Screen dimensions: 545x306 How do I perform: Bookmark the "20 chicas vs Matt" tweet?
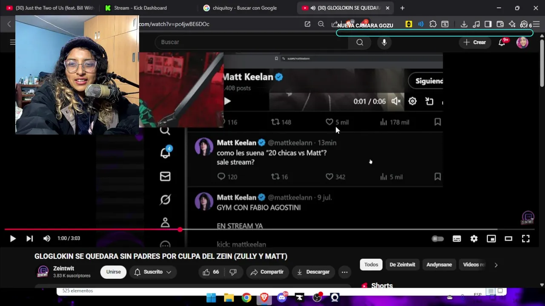pos(437,177)
